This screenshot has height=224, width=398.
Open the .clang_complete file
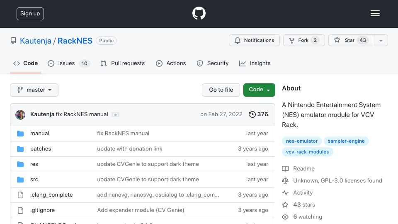[x=51, y=195]
